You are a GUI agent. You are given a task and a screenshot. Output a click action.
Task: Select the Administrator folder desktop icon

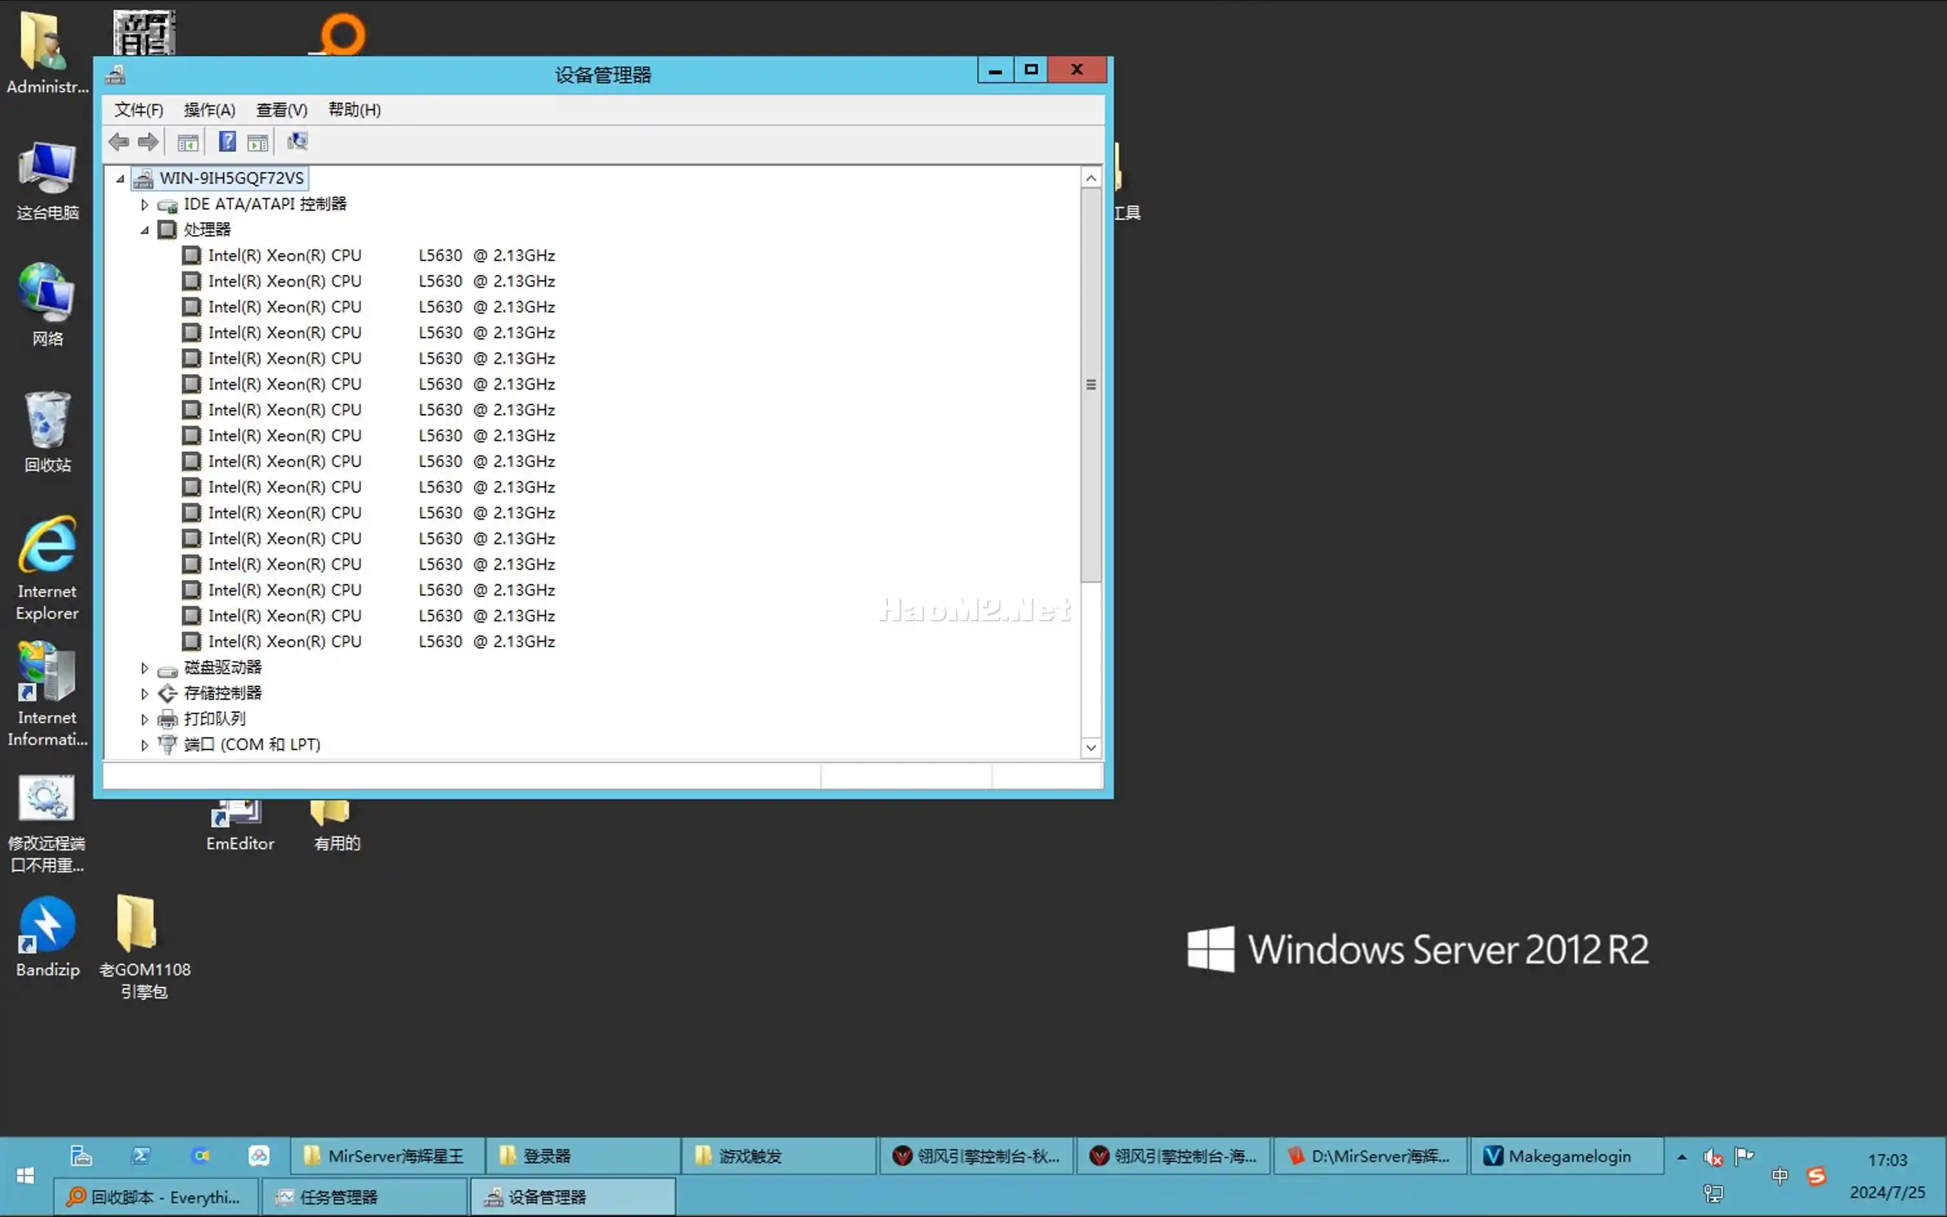[46, 53]
